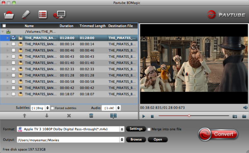Enable the Forced subtitles checkbox

[52, 108]
